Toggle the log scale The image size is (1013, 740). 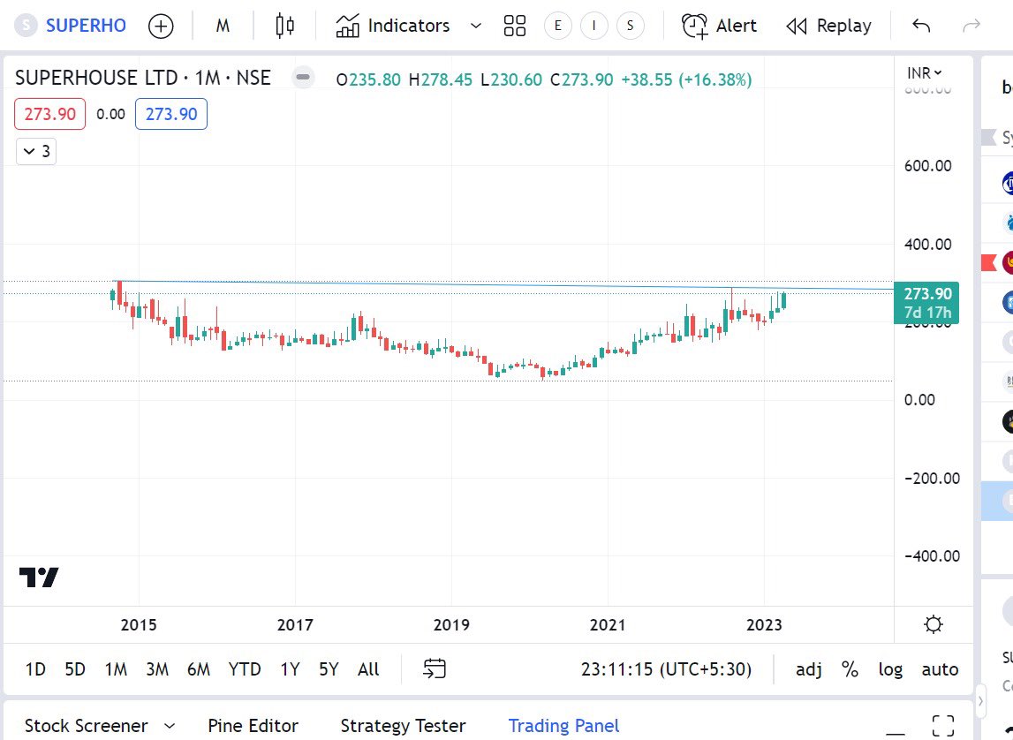(x=890, y=669)
